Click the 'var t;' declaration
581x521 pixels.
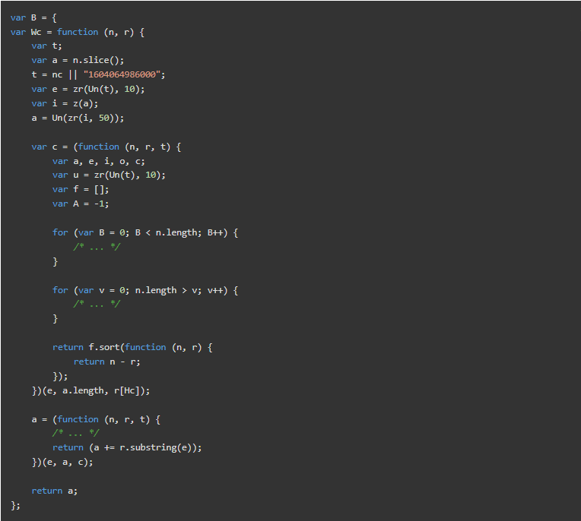point(46,46)
